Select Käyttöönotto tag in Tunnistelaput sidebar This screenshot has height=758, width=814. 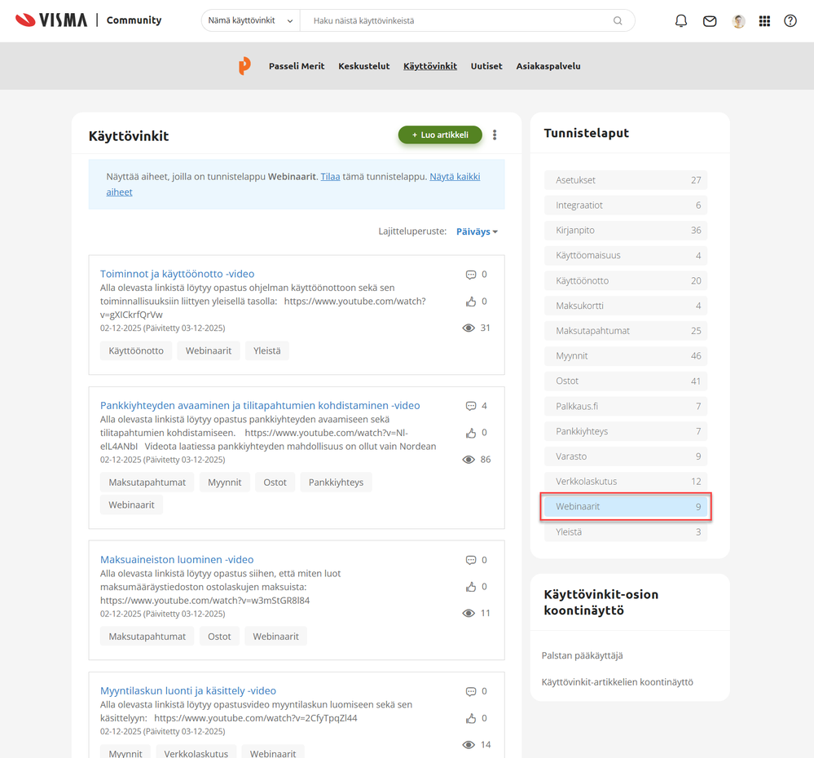tap(626, 281)
